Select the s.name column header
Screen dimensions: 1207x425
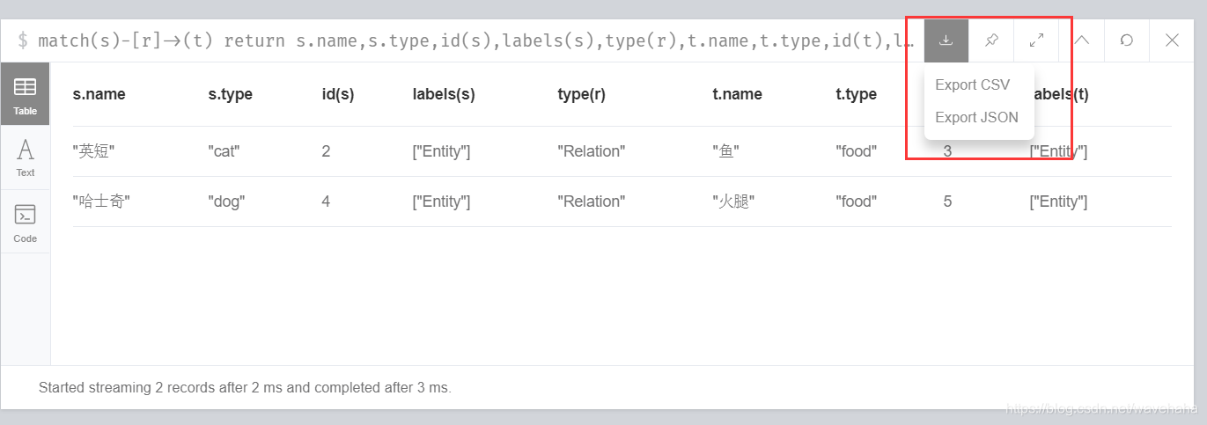[99, 94]
